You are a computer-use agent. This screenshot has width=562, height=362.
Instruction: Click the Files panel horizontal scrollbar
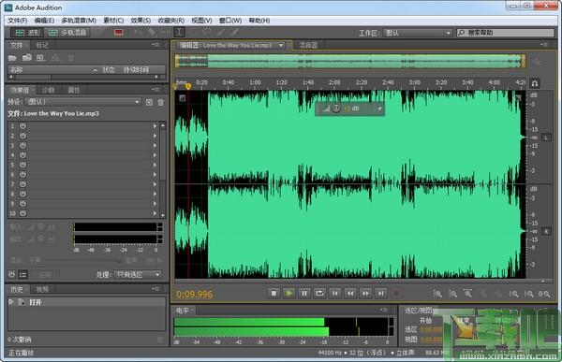click(84, 77)
